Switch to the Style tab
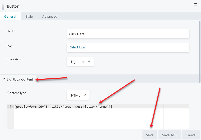The height and width of the screenshot is (140, 201). pos(29,16)
